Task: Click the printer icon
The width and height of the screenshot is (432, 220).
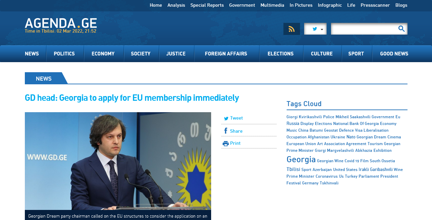Action: pos(226,143)
